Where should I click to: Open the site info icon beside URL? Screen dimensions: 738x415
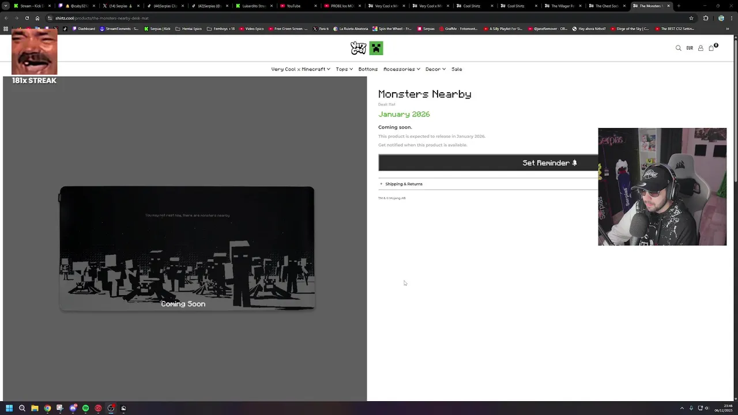pos(50,18)
